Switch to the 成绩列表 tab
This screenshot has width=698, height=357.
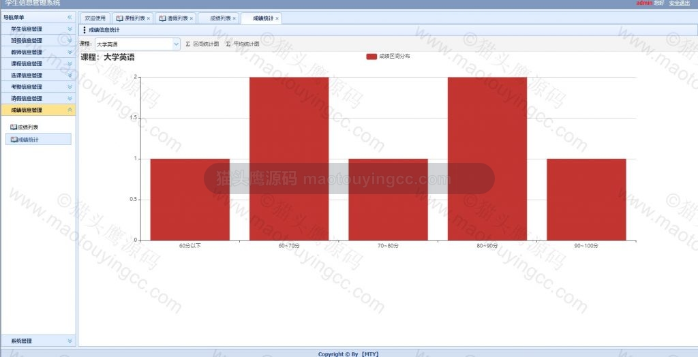220,18
